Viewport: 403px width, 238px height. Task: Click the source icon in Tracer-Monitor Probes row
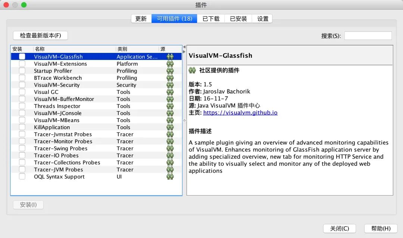[170, 141]
